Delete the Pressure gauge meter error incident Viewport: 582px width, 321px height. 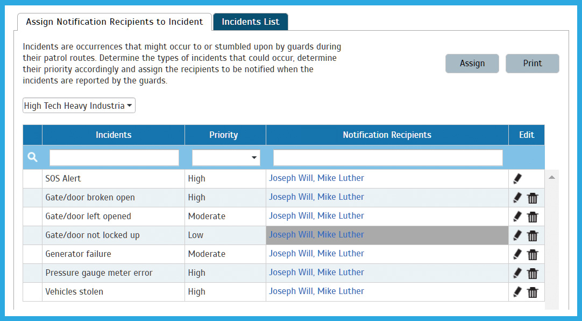pos(533,274)
